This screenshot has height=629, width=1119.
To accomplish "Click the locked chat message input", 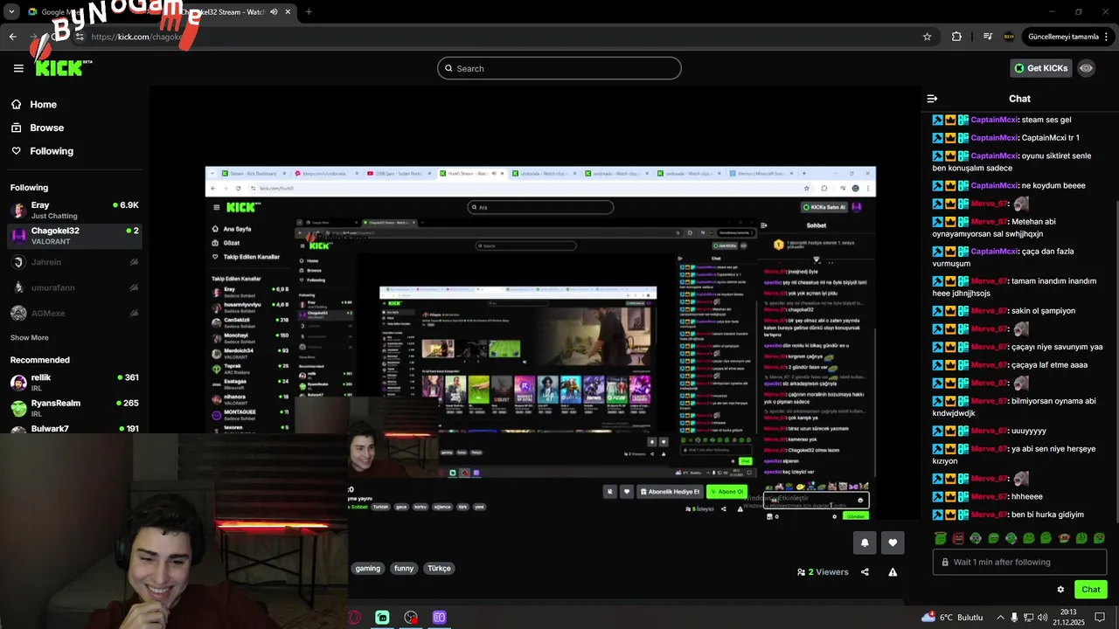I will pyautogui.click(x=1019, y=562).
